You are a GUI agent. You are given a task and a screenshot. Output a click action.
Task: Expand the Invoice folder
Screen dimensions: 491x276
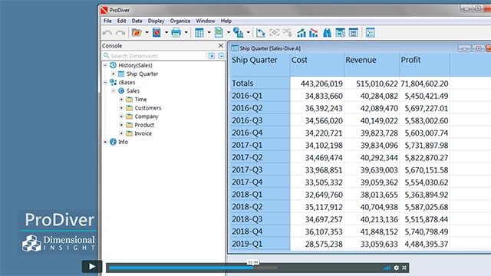pos(121,133)
